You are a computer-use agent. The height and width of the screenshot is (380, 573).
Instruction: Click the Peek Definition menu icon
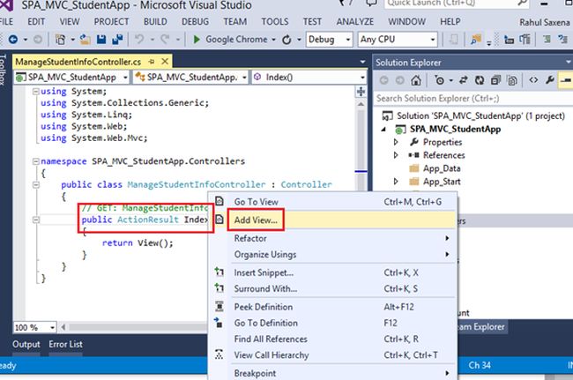(220, 306)
